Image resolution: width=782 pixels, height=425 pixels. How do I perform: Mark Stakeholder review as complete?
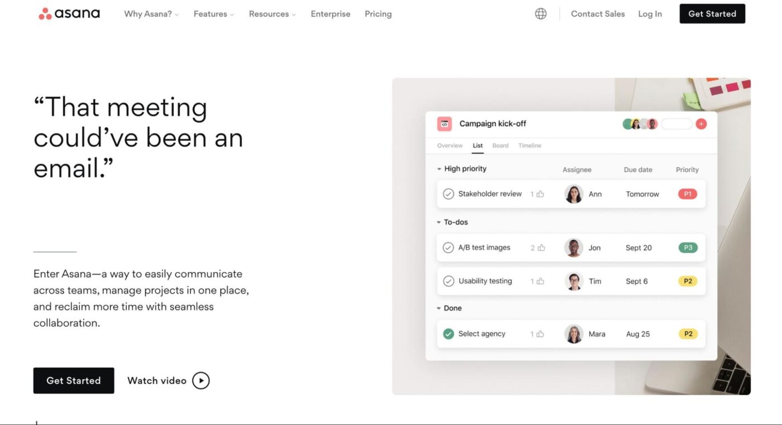pyautogui.click(x=449, y=194)
